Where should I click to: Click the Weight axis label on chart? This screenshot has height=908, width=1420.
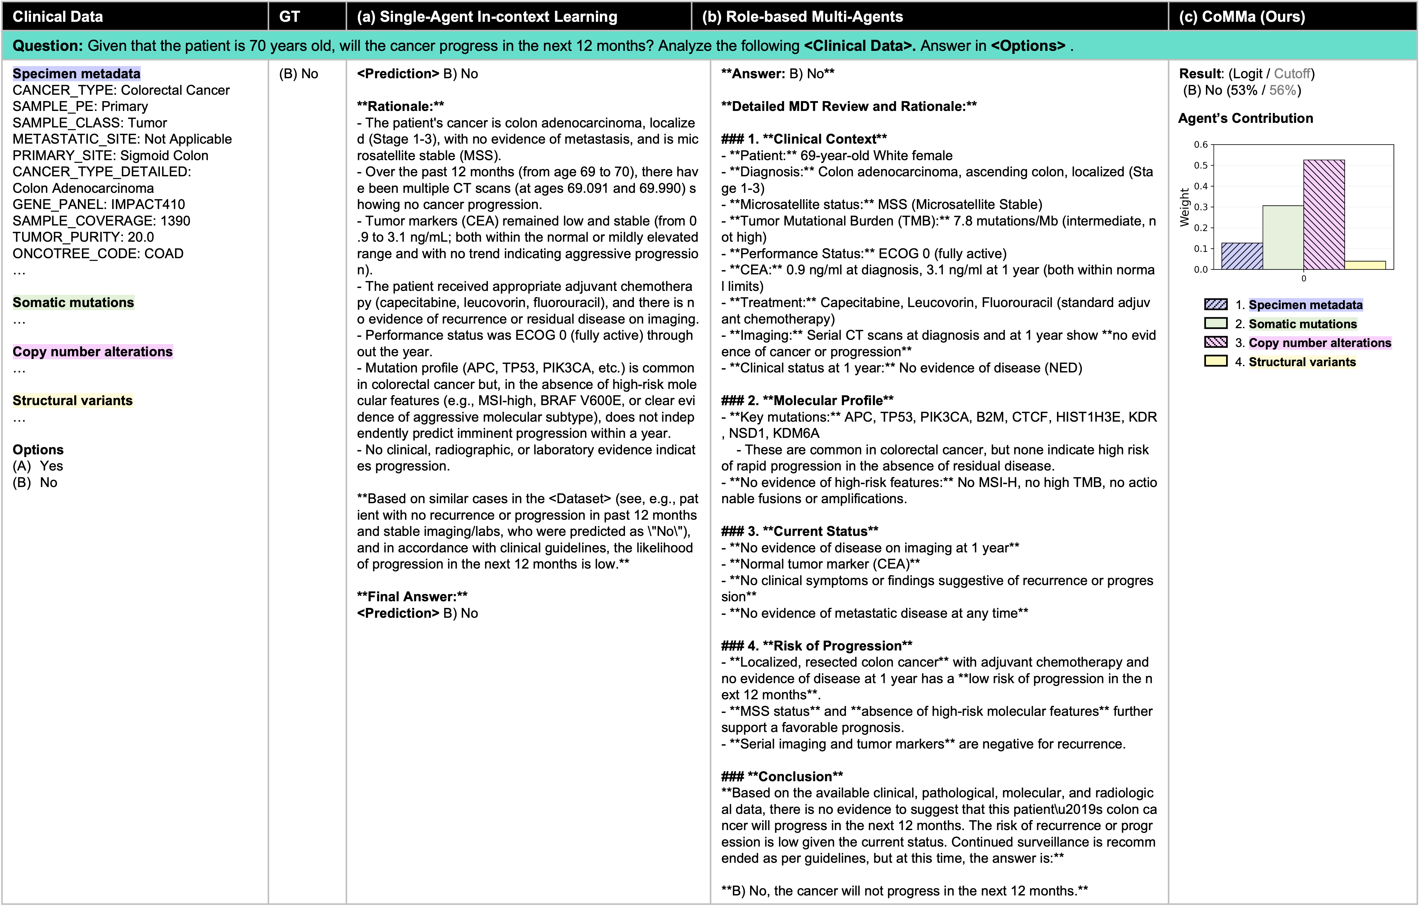pyautogui.click(x=1184, y=207)
